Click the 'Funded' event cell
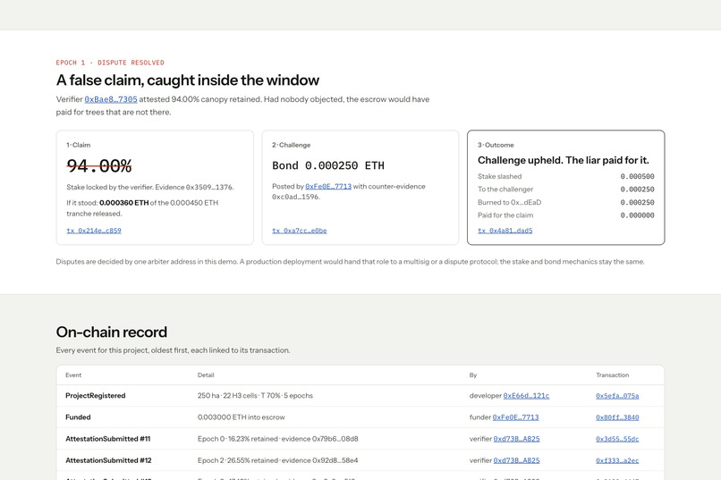Screen dimensions: 721x480 pos(78,417)
